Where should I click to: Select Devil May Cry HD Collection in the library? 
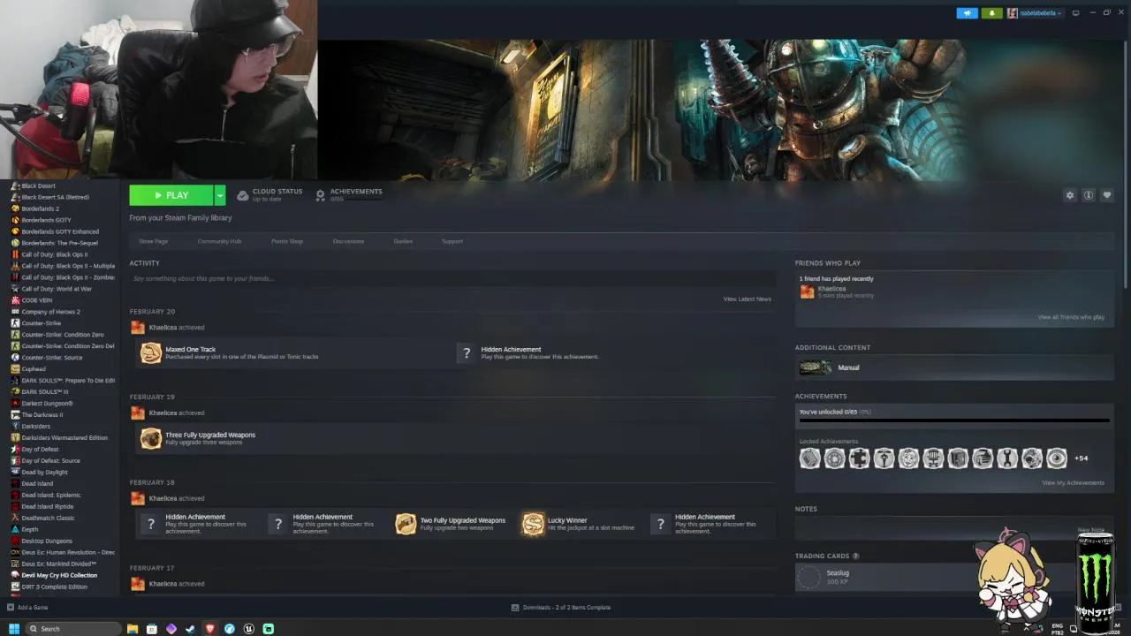(x=60, y=575)
